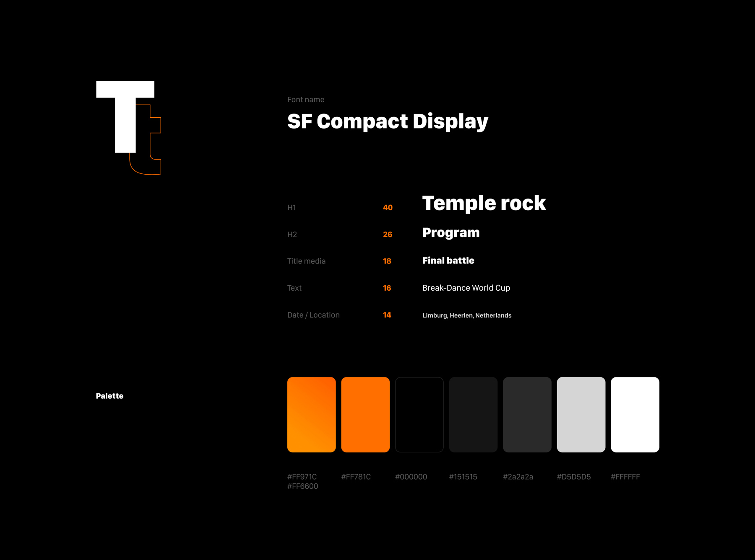755x560 pixels.
Task: Pick the solid orange #FF781C swatch
Action: (x=365, y=414)
